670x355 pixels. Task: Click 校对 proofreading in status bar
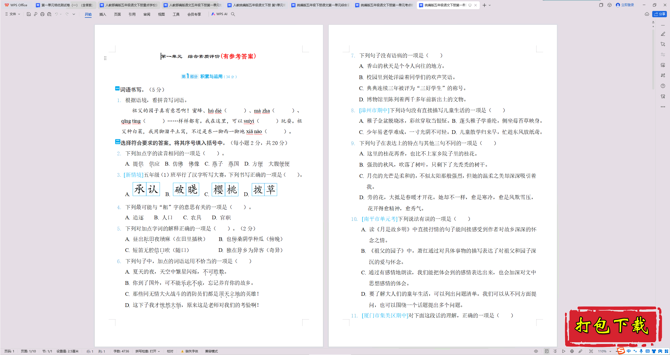(170, 351)
